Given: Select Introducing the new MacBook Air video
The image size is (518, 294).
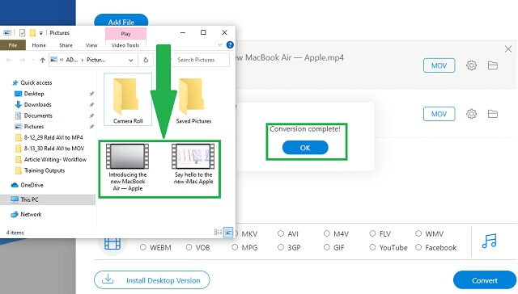Looking at the screenshot, I should [128, 168].
